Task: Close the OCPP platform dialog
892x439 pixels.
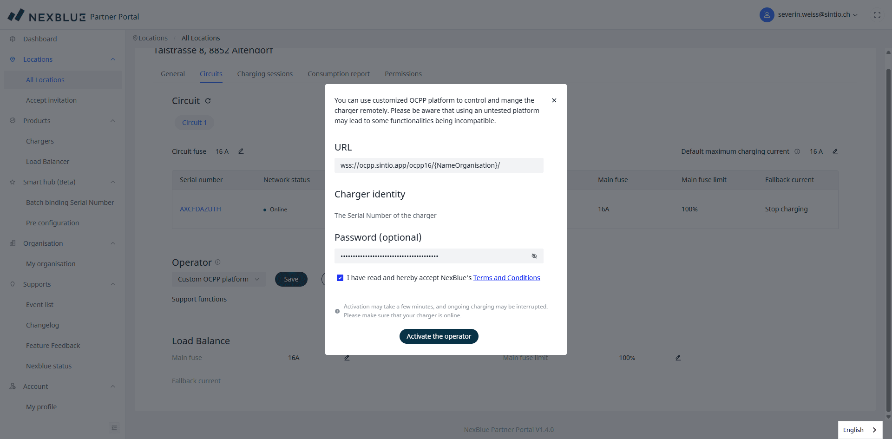Action: (x=554, y=100)
